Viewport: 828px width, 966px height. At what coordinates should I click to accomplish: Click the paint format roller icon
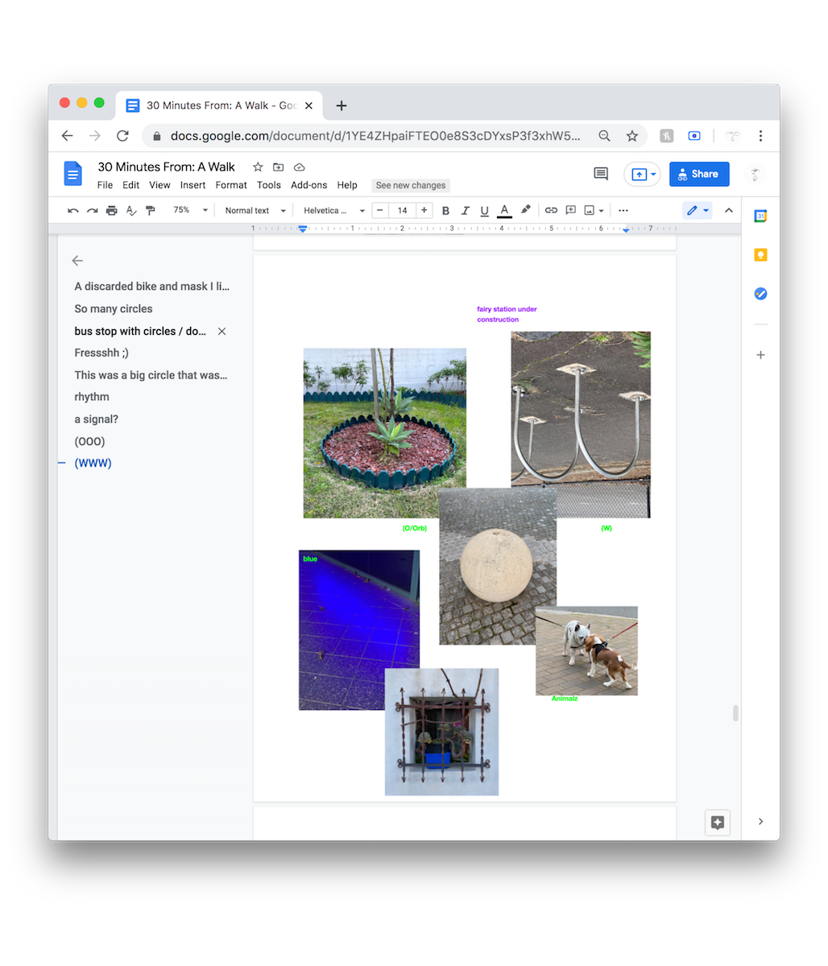click(x=151, y=210)
